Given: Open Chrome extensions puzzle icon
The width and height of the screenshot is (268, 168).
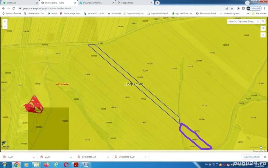Looking at the screenshot, I should (238, 8).
